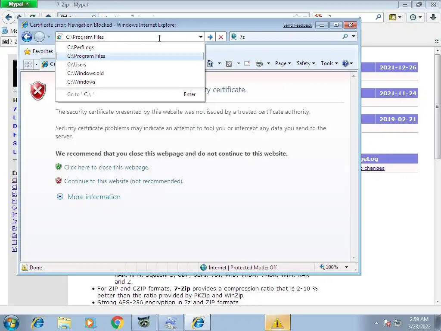The height and width of the screenshot is (331, 441).
Task: Open the zoom level dropdown arrow
Action: click(x=347, y=267)
